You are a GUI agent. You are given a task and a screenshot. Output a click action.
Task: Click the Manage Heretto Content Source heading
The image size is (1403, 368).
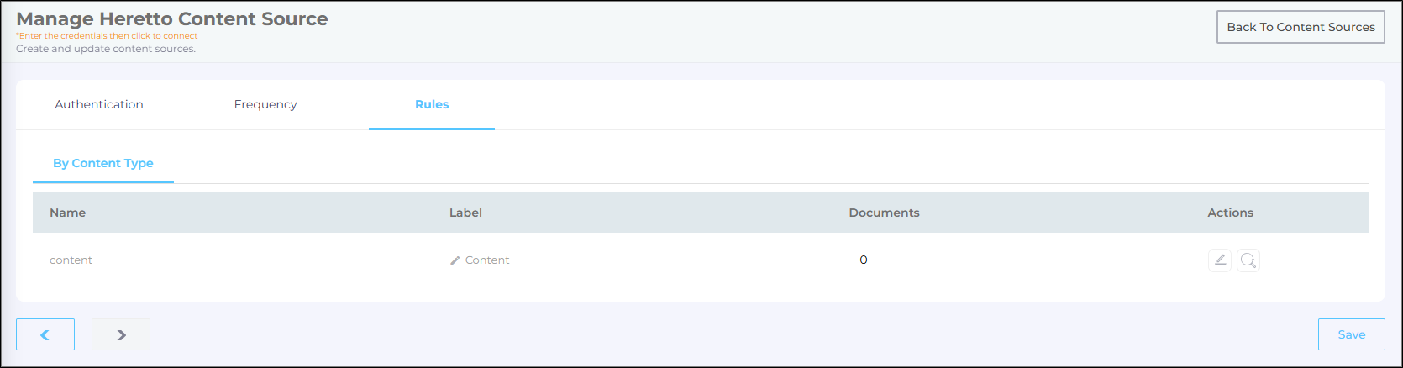click(172, 18)
